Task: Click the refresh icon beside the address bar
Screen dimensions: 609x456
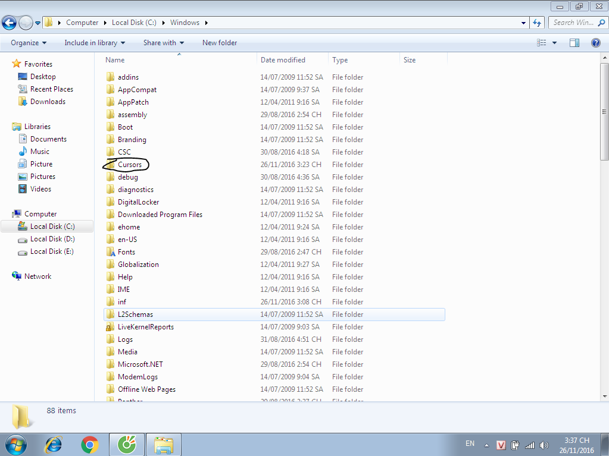Action: (537, 23)
